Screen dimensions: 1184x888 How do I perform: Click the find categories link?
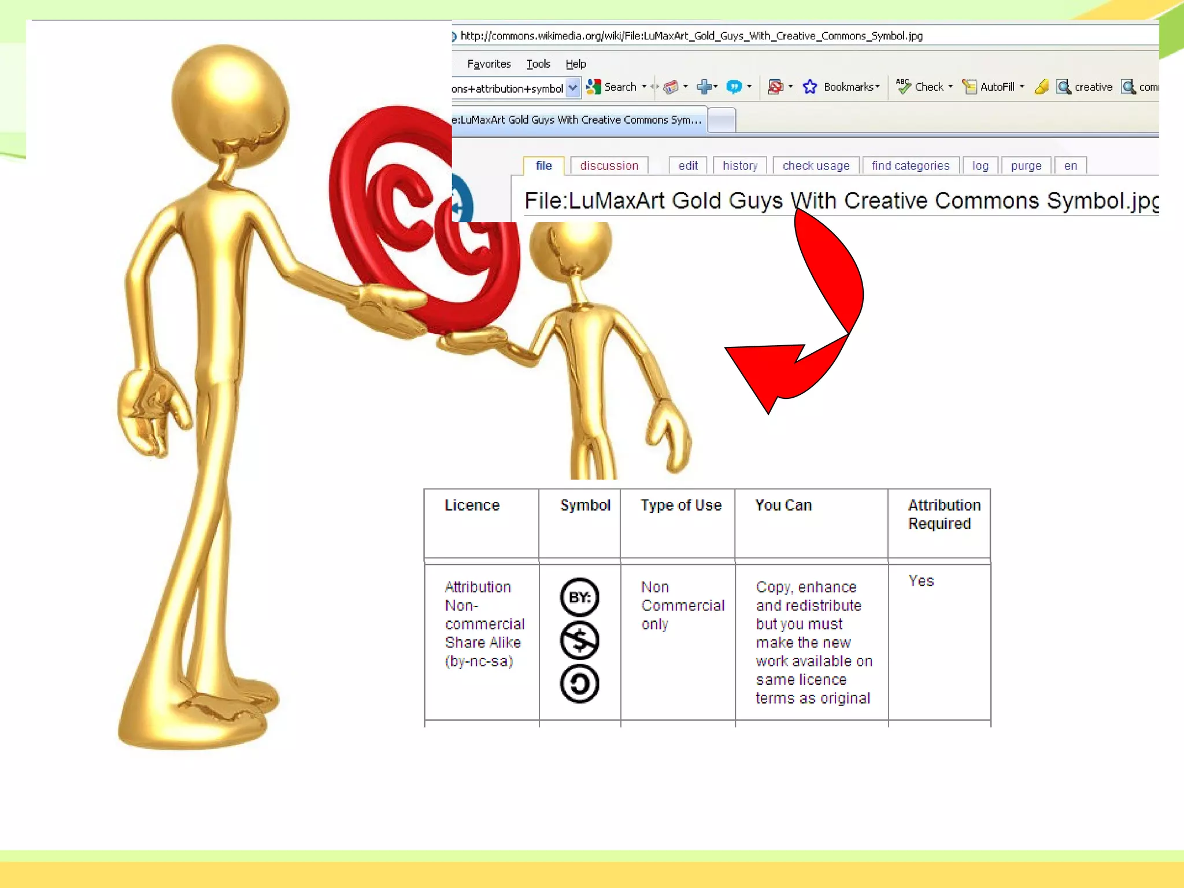[910, 166]
